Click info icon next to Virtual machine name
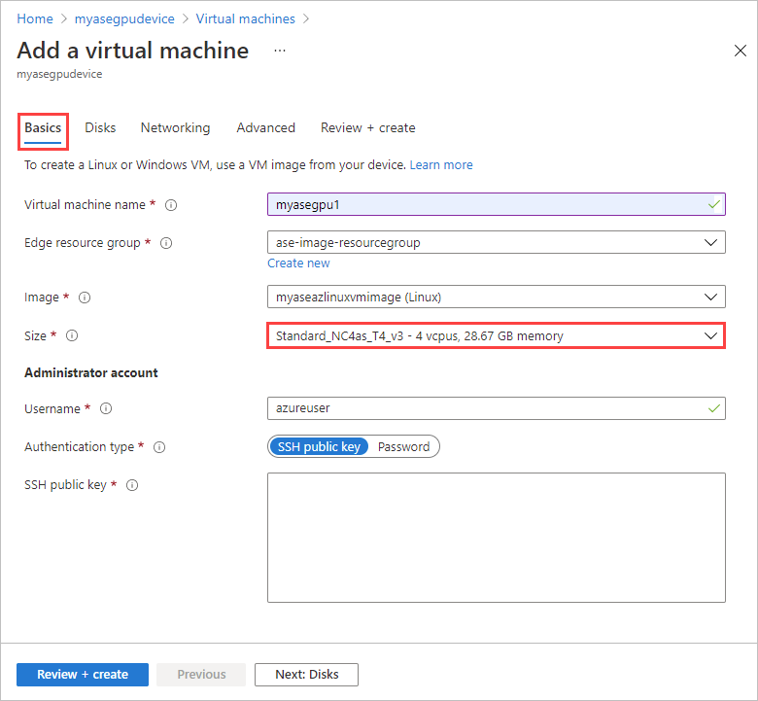Screen dimensions: 758x701 point(171,205)
